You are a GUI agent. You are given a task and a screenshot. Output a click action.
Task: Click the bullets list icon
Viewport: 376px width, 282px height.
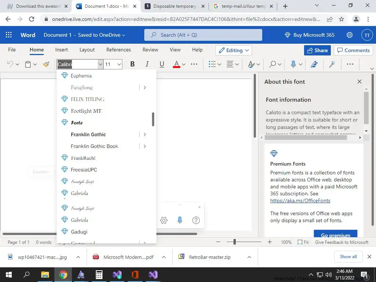[212, 64]
